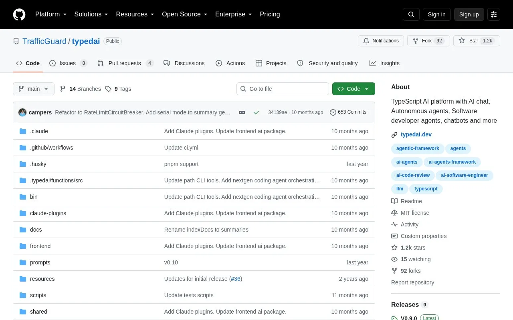The width and height of the screenshot is (513, 320).
Task: Click Report repository link
Action: pyautogui.click(x=412, y=282)
